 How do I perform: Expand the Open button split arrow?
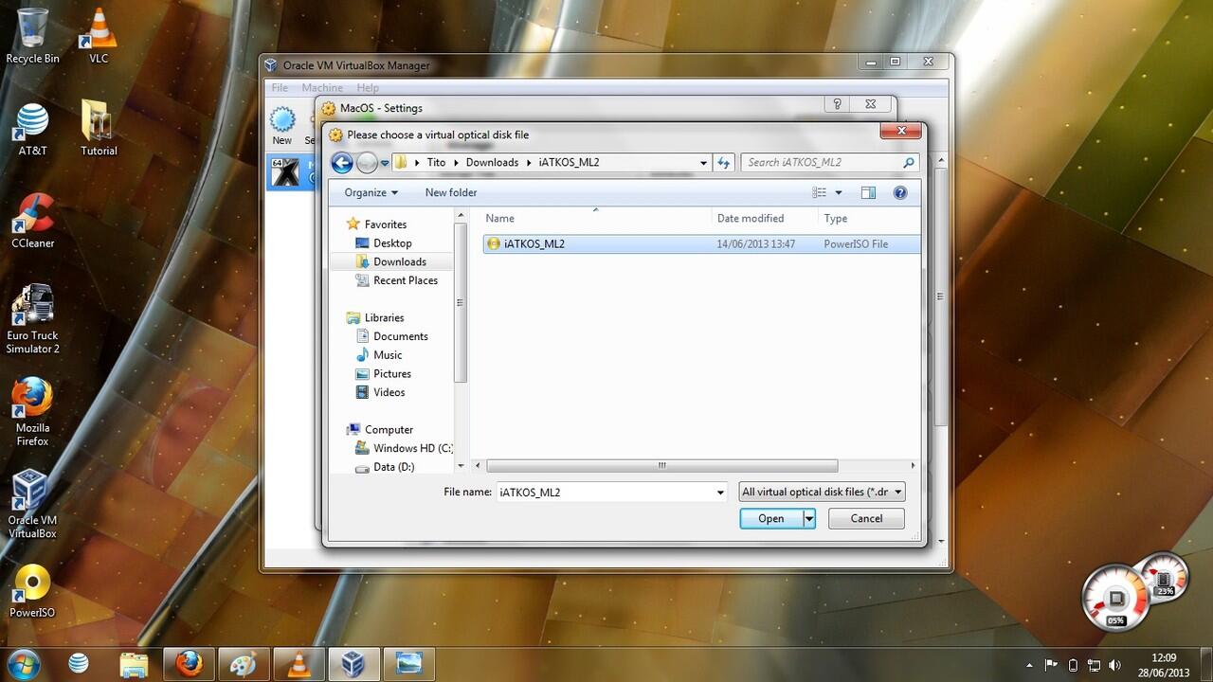808,518
